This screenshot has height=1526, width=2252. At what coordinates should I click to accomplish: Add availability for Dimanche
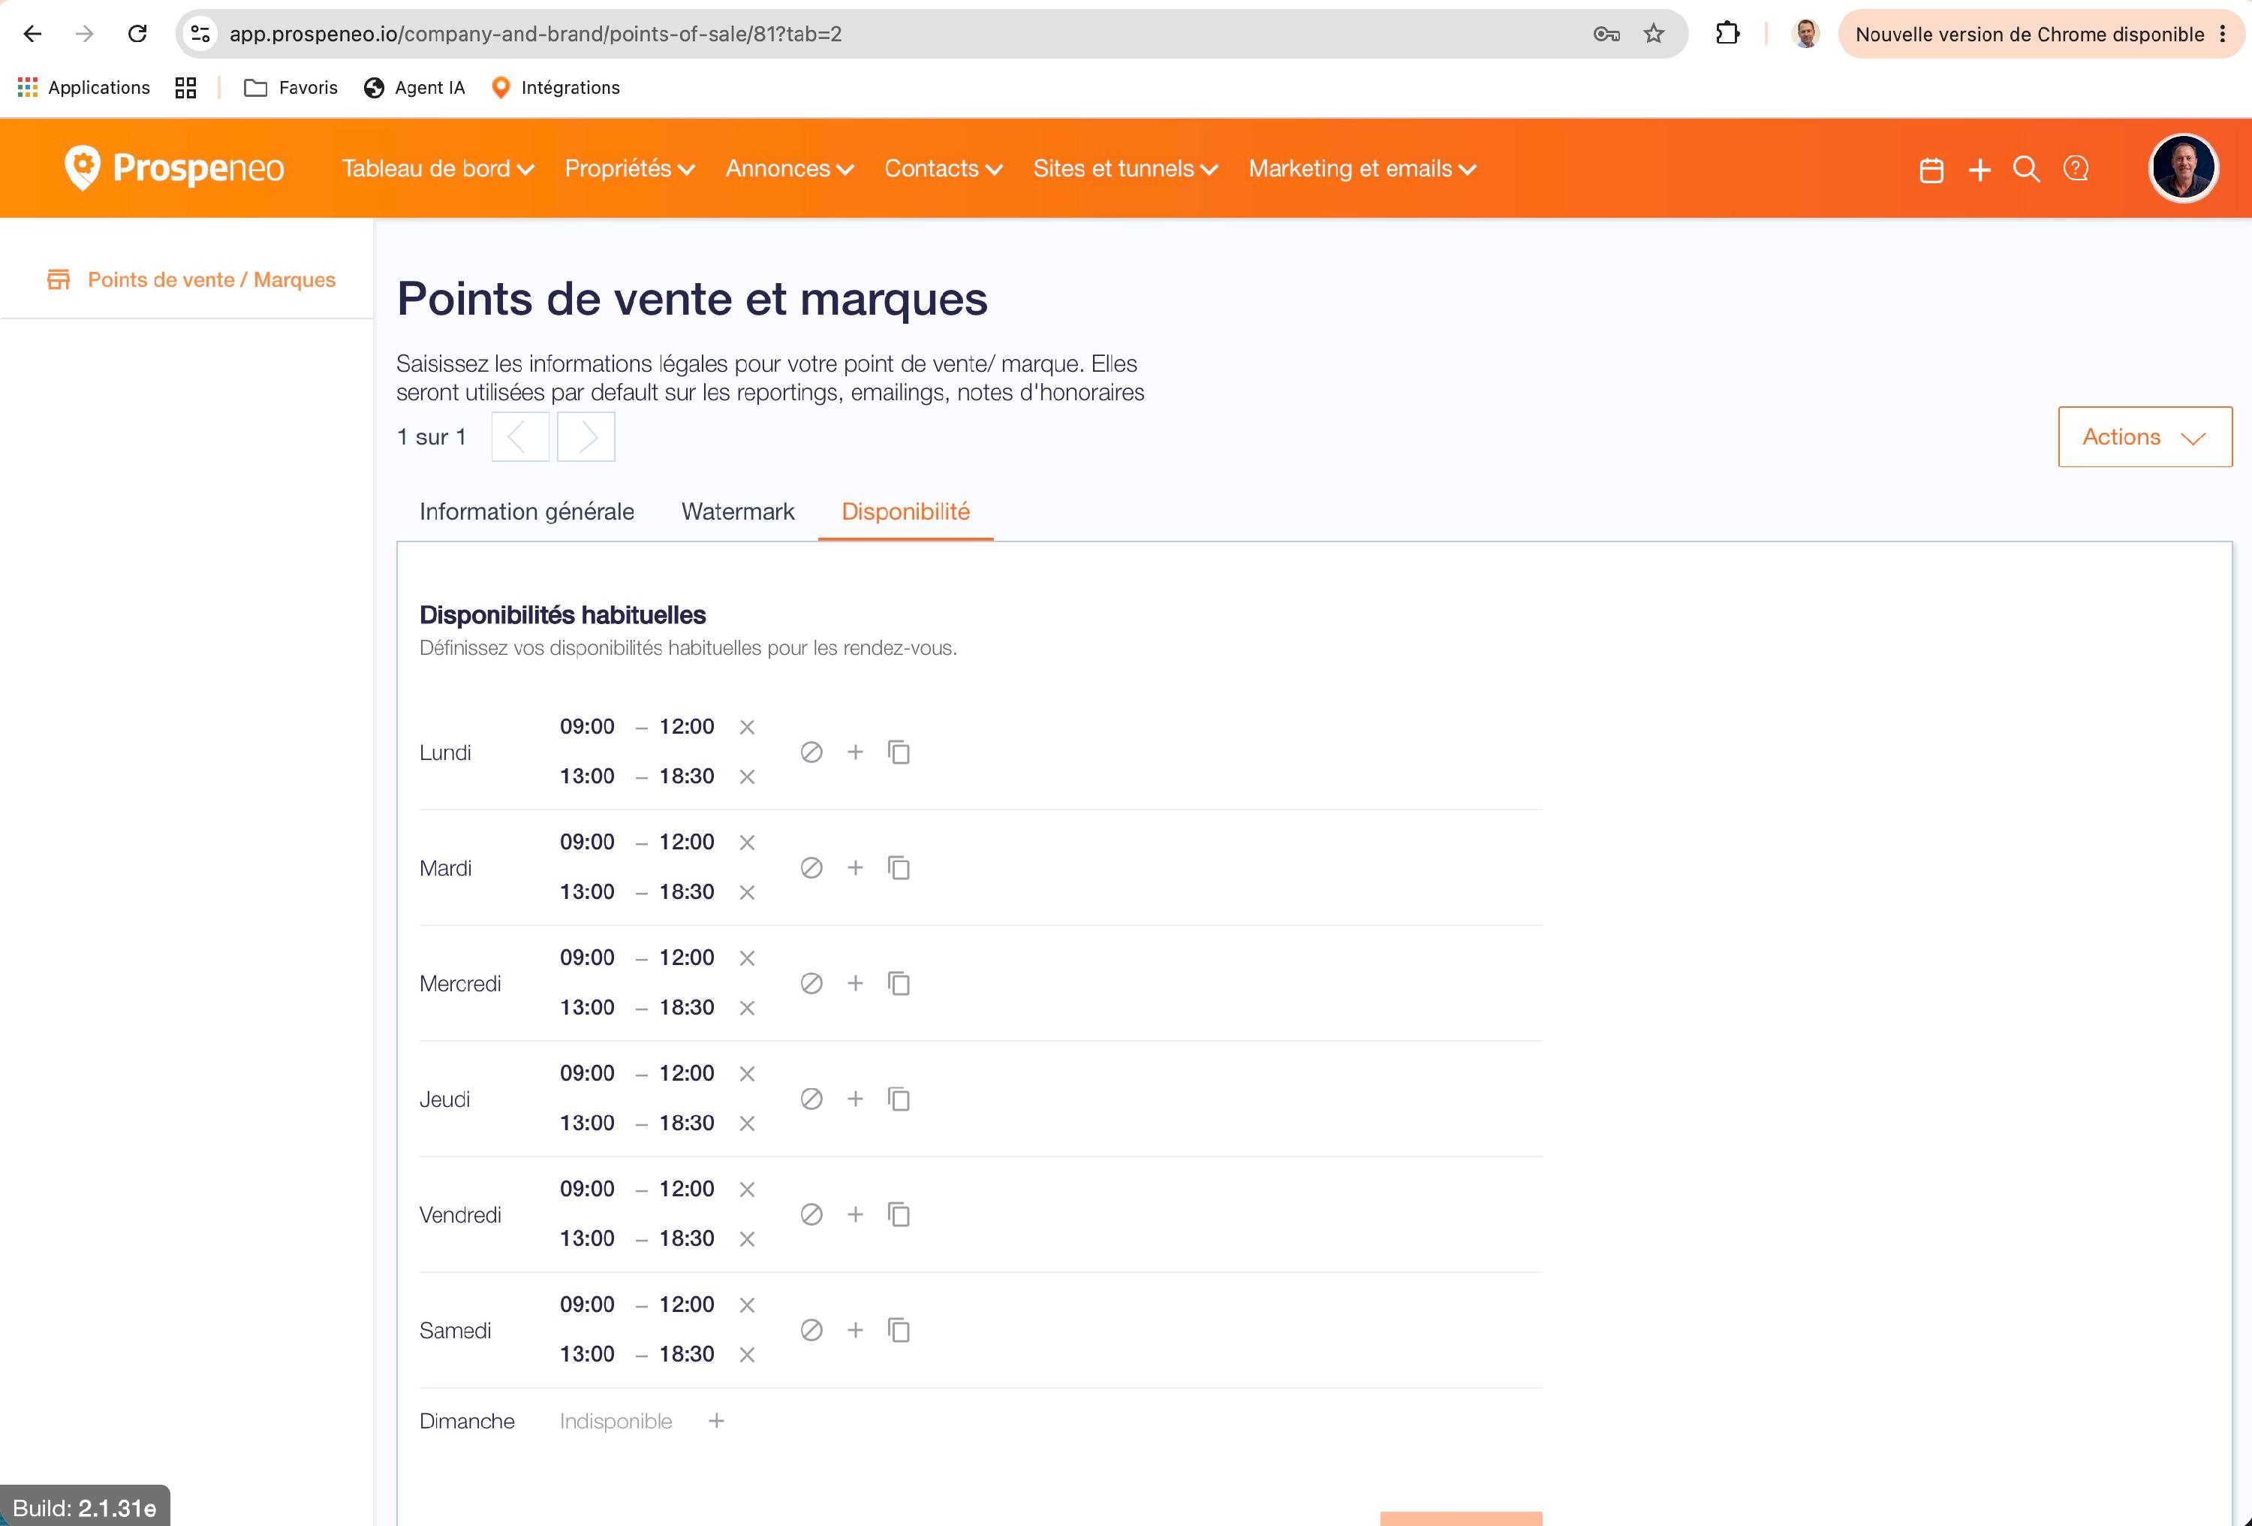(716, 1420)
